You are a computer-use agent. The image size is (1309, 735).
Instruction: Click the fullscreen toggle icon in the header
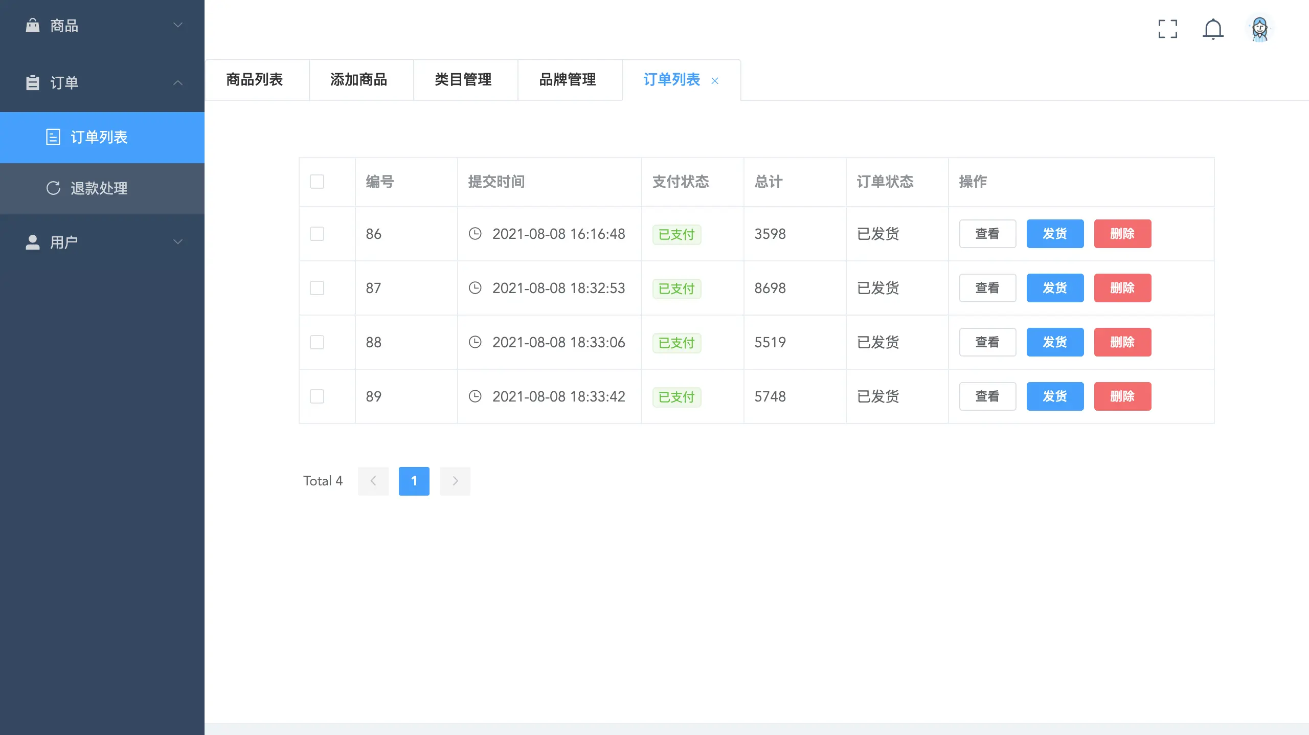coord(1168,29)
